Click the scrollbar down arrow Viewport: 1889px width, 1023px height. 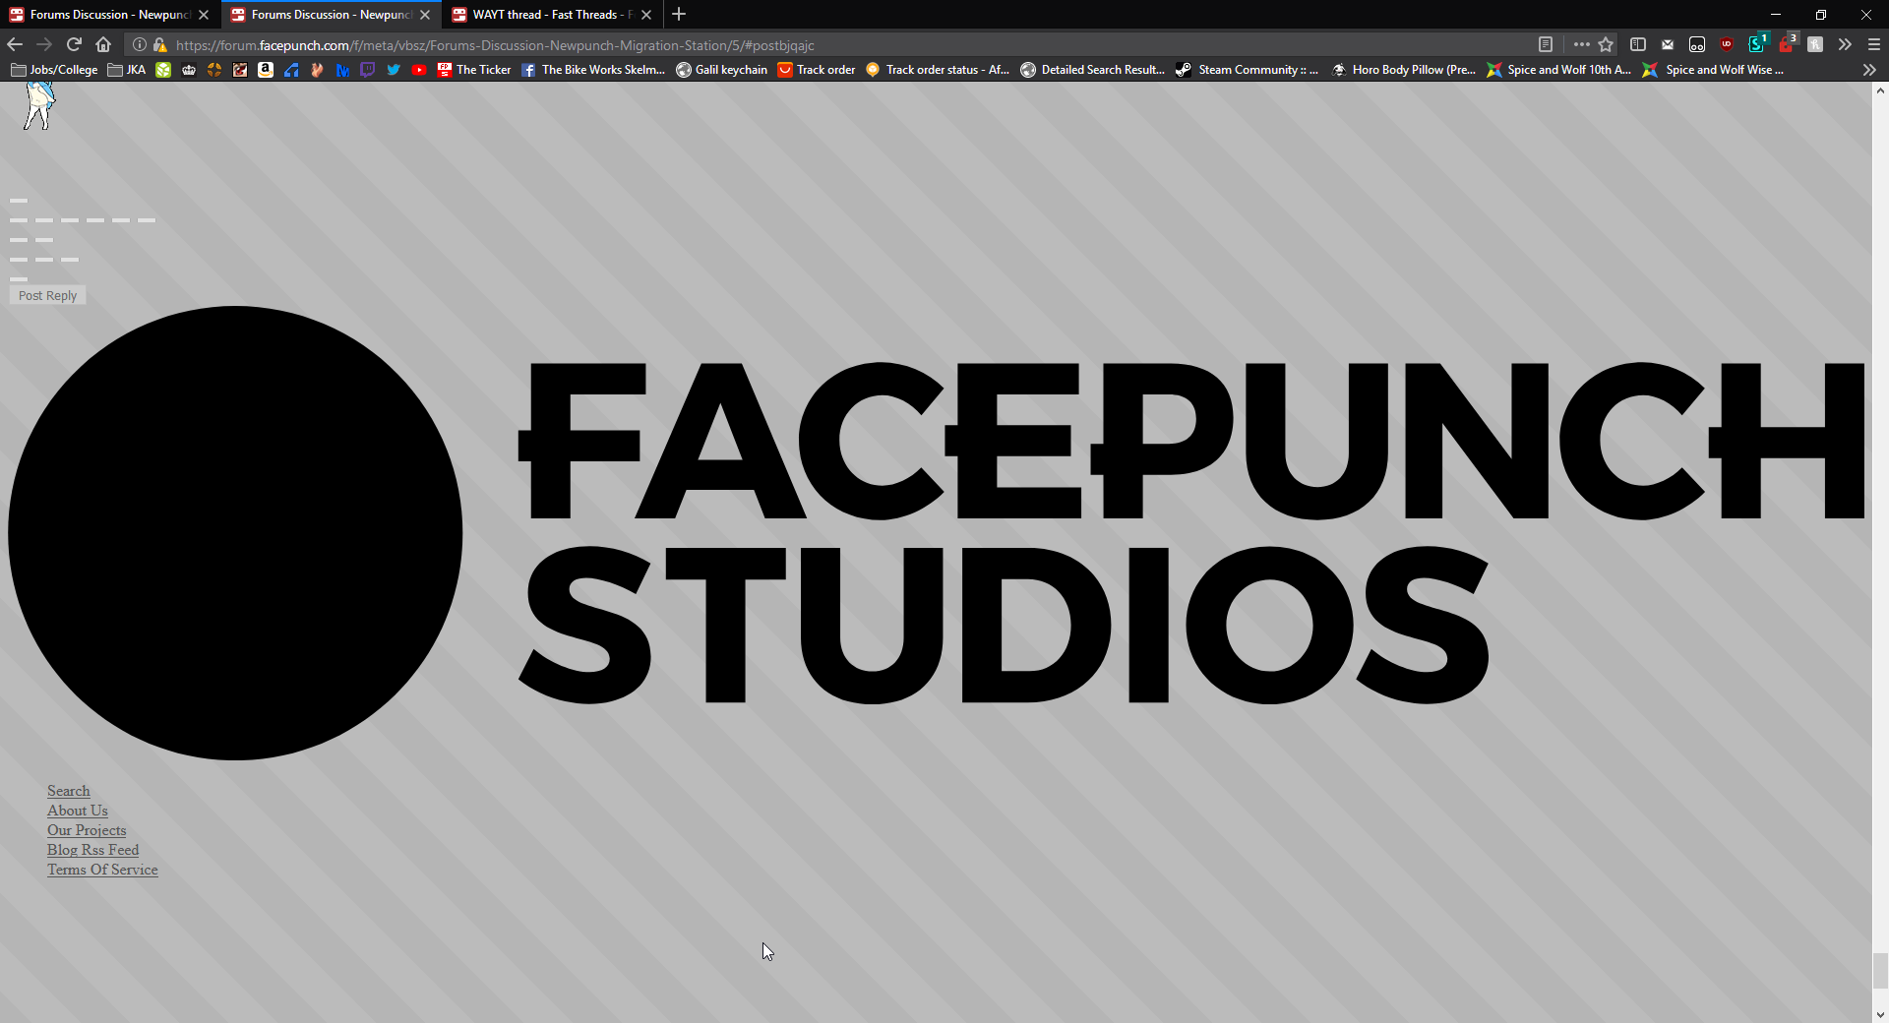pos(1880,1014)
